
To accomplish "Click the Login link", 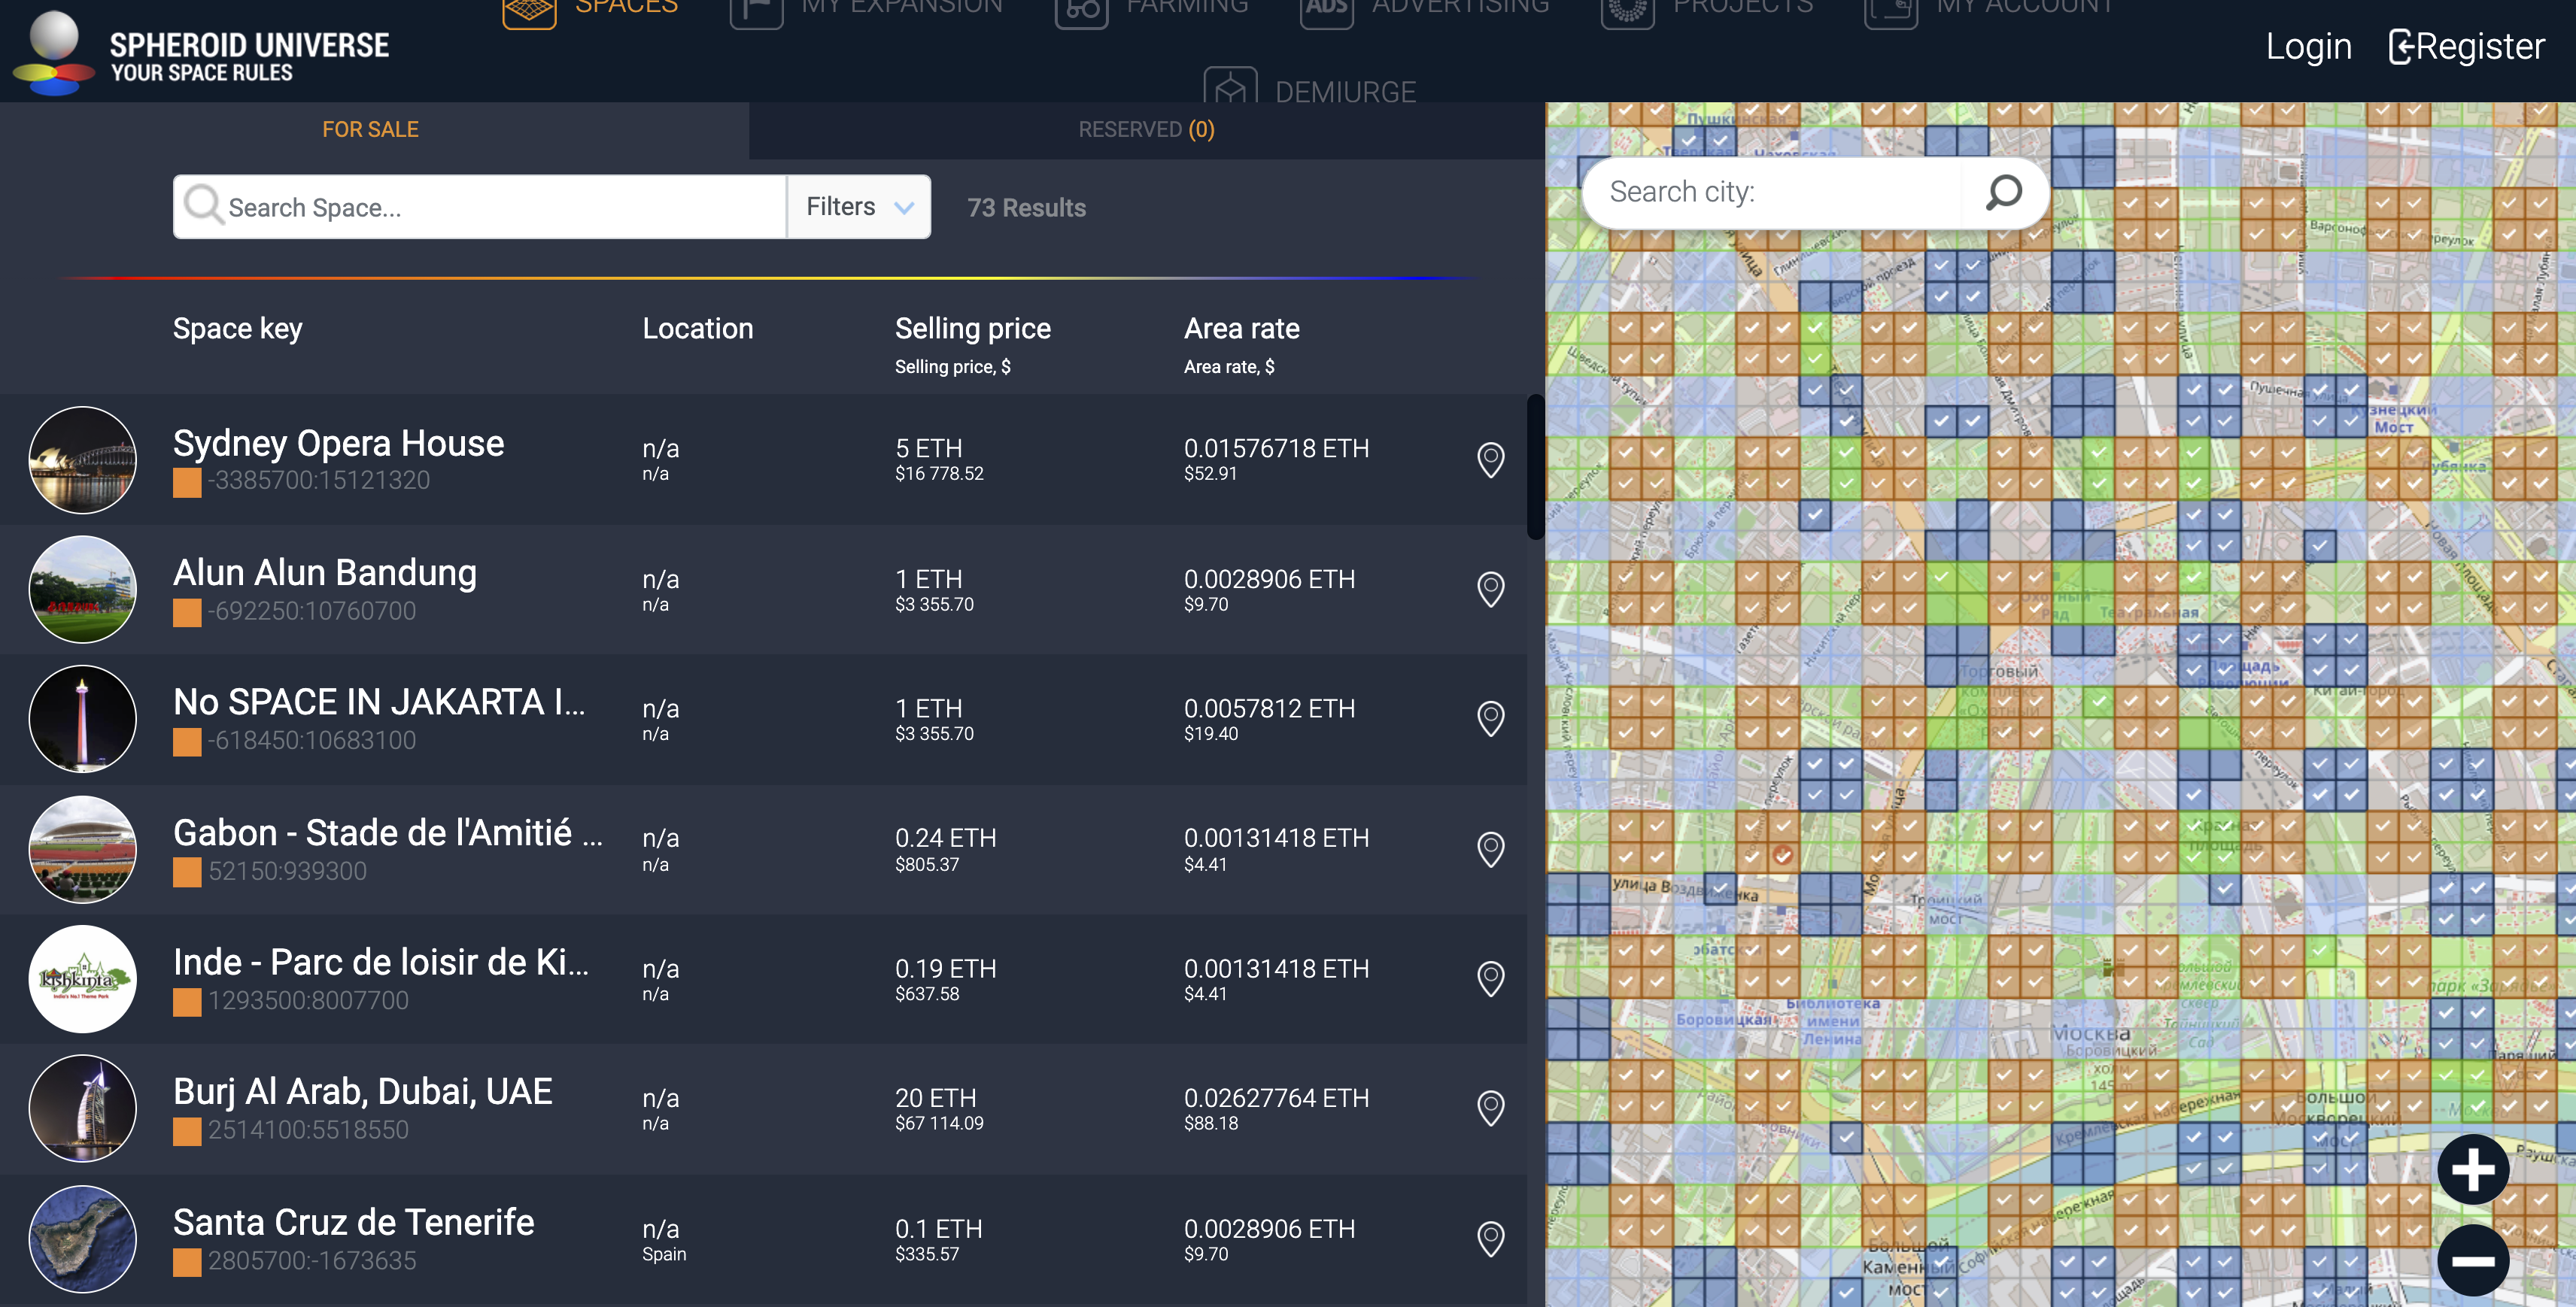I will tap(2308, 47).
